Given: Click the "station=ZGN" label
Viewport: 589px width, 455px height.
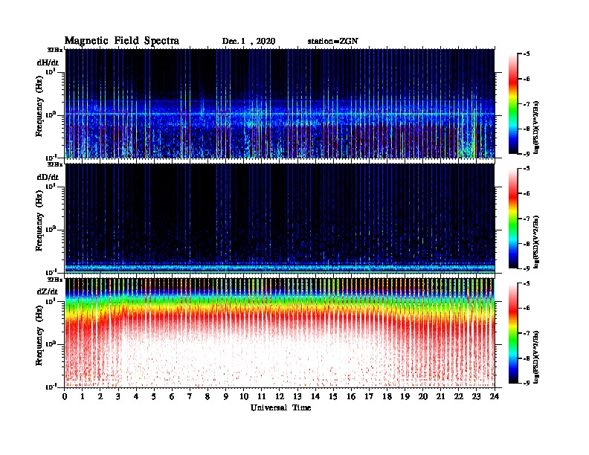Looking at the screenshot, I should coord(333,42).
